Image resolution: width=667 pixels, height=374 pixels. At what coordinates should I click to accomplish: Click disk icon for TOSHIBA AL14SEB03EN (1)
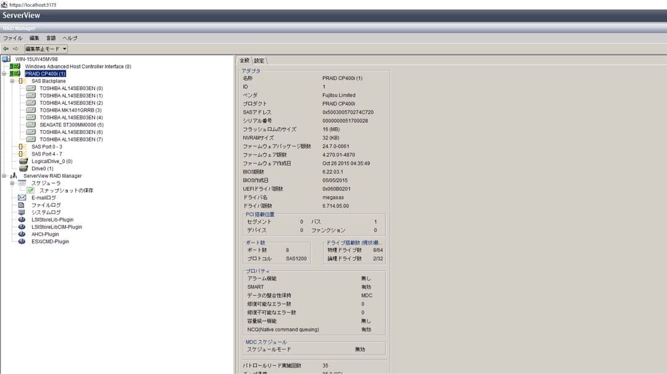pos(31,96)
